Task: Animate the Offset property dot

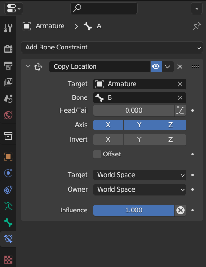Action: coord(192,154)
